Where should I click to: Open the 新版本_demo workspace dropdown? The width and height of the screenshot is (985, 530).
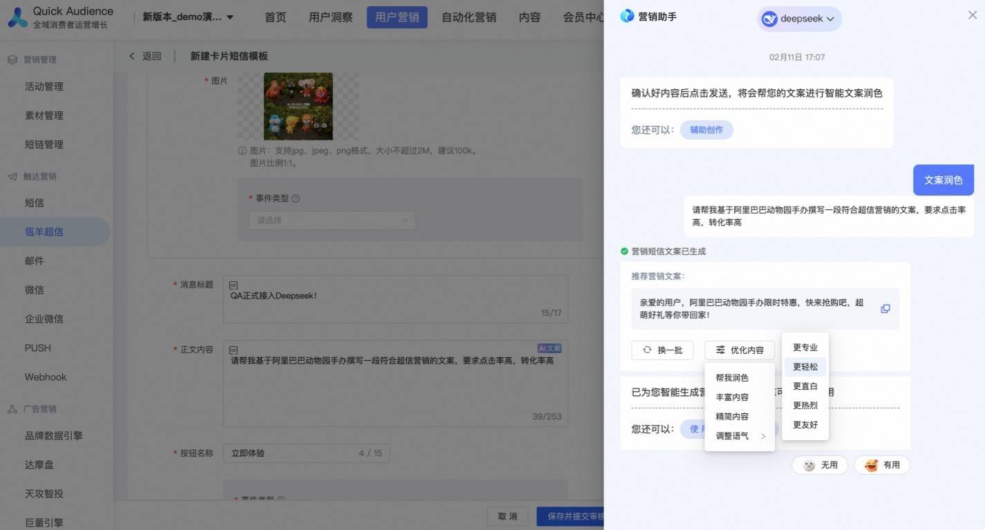click(x=188, y=17)
